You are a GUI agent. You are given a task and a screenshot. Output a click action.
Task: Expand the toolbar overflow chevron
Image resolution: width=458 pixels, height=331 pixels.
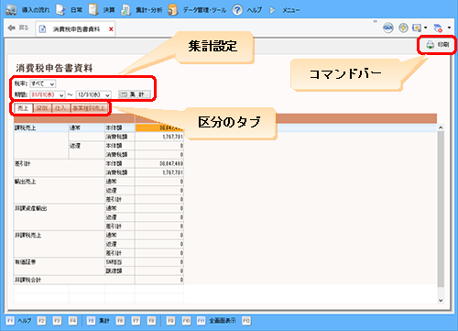(x=375, y=21)
